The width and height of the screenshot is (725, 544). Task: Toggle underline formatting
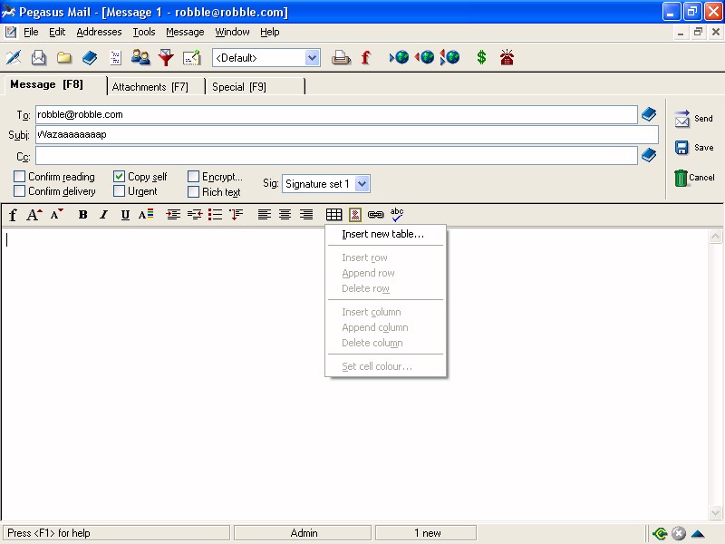(125, 215)
